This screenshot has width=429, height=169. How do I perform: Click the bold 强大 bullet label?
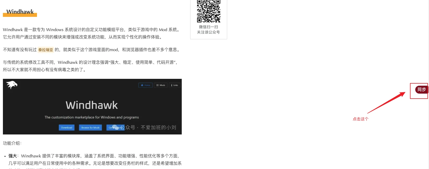coord(12,156)
